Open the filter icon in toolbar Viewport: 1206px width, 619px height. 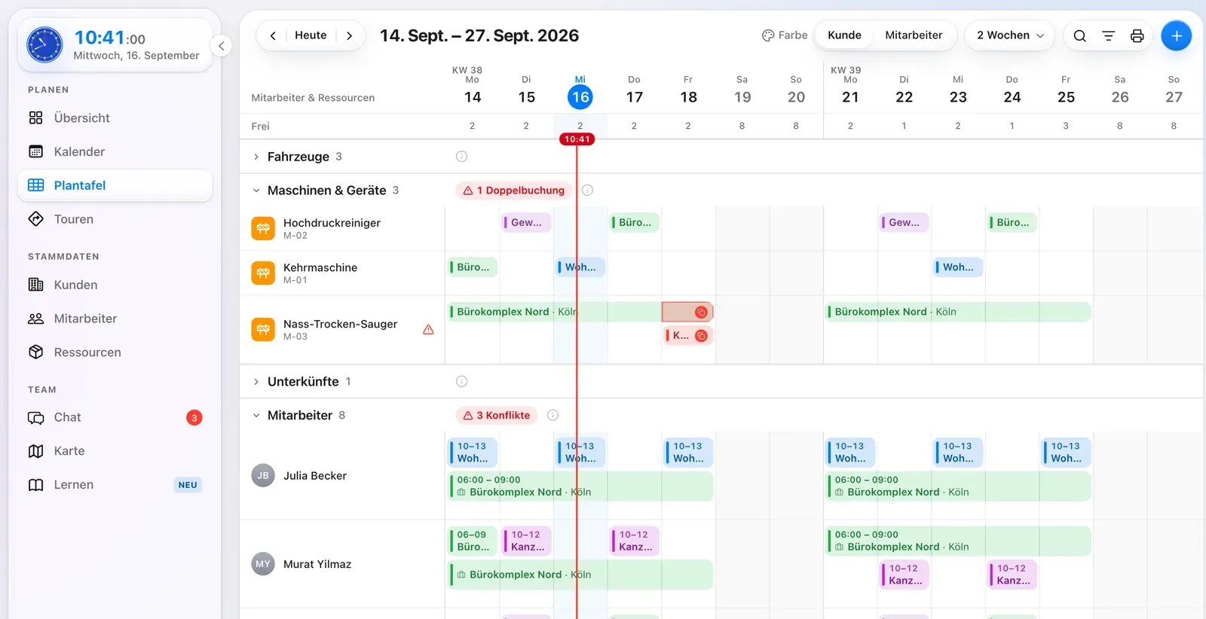[1108, 35]
